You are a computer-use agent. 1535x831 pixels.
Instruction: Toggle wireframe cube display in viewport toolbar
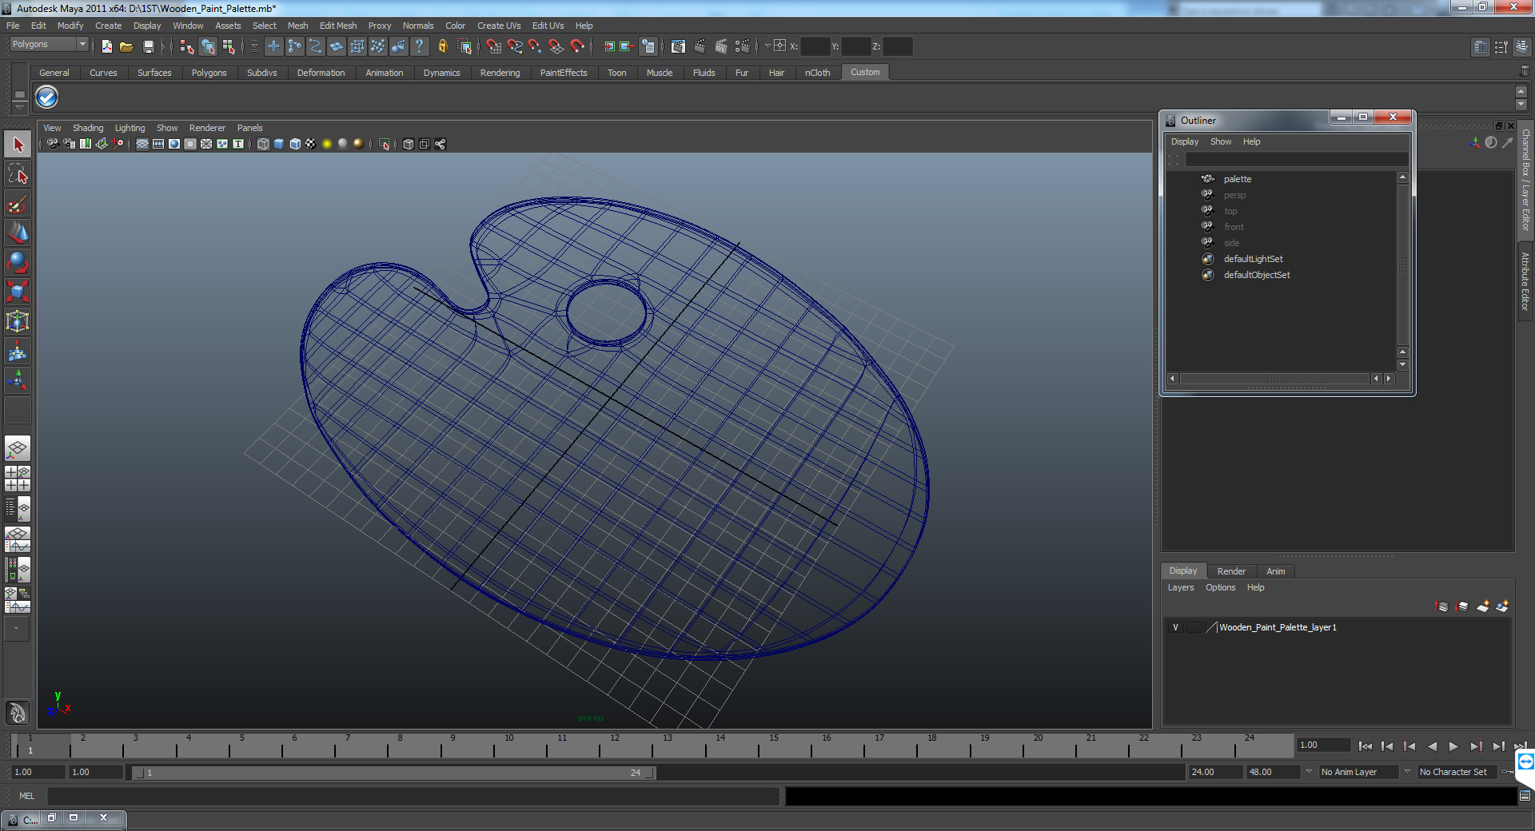click(263, 144)
